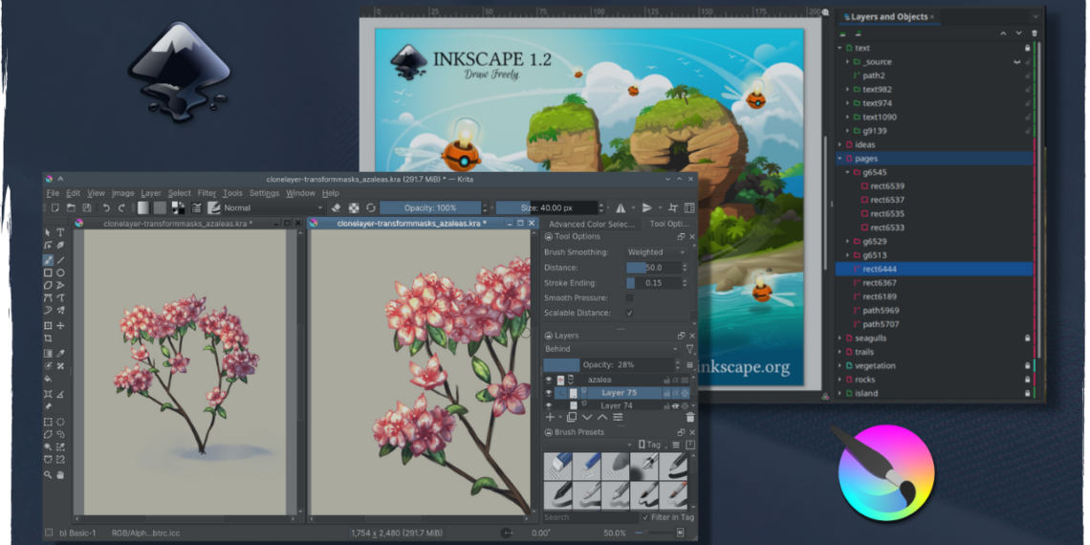Toggle the Eraser mode icon in Krita
This screenshot has height=545, width=1090.
point(336,207)
